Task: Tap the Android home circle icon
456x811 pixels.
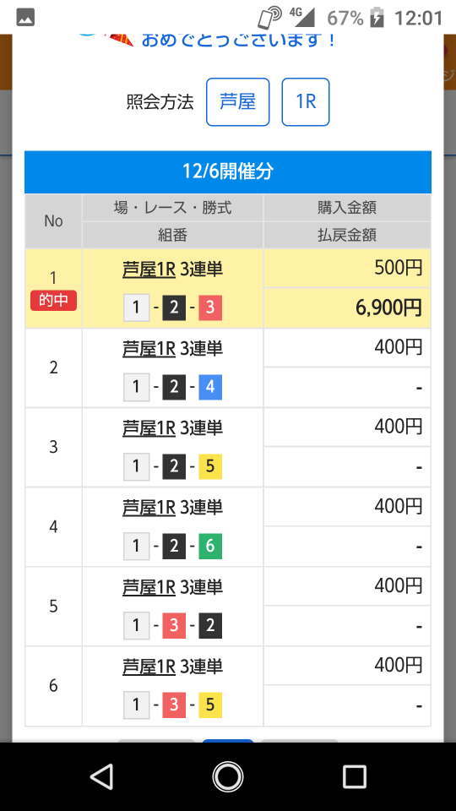Action: pyautogui.click(x=227, y=776)
